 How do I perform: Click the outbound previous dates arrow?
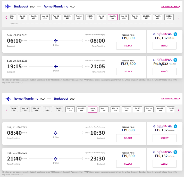[x=6, y=18]
